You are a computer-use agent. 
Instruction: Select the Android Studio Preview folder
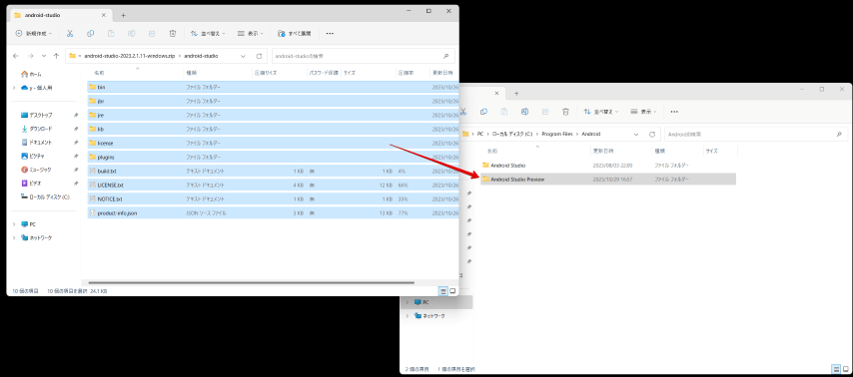tap(608, 179)
